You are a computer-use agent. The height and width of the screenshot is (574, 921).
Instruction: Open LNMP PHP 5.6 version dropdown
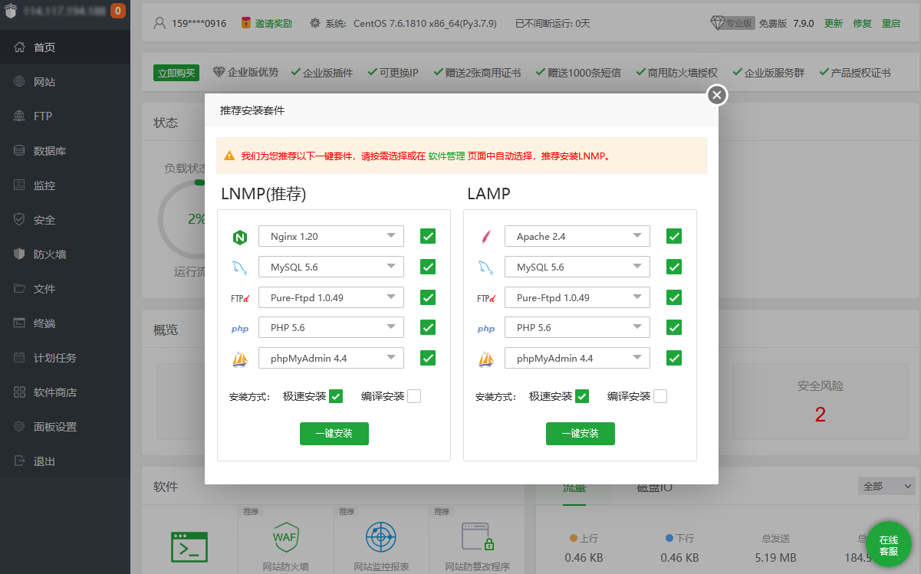click(331, 327)
